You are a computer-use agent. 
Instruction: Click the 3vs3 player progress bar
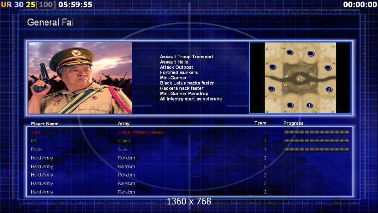pos(316,132)
